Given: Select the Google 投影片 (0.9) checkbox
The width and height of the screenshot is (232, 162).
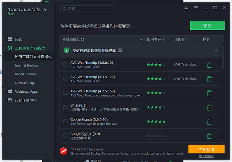Looking at the screenshot, I should click(x=65, y=135).
